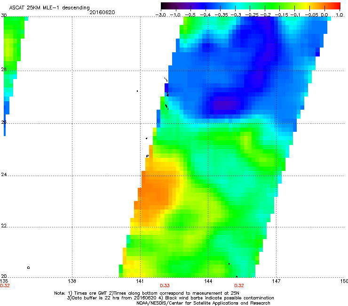Screen dimensions: 348x306
Task: Click the latitude label 26
Action: [4, 122]
